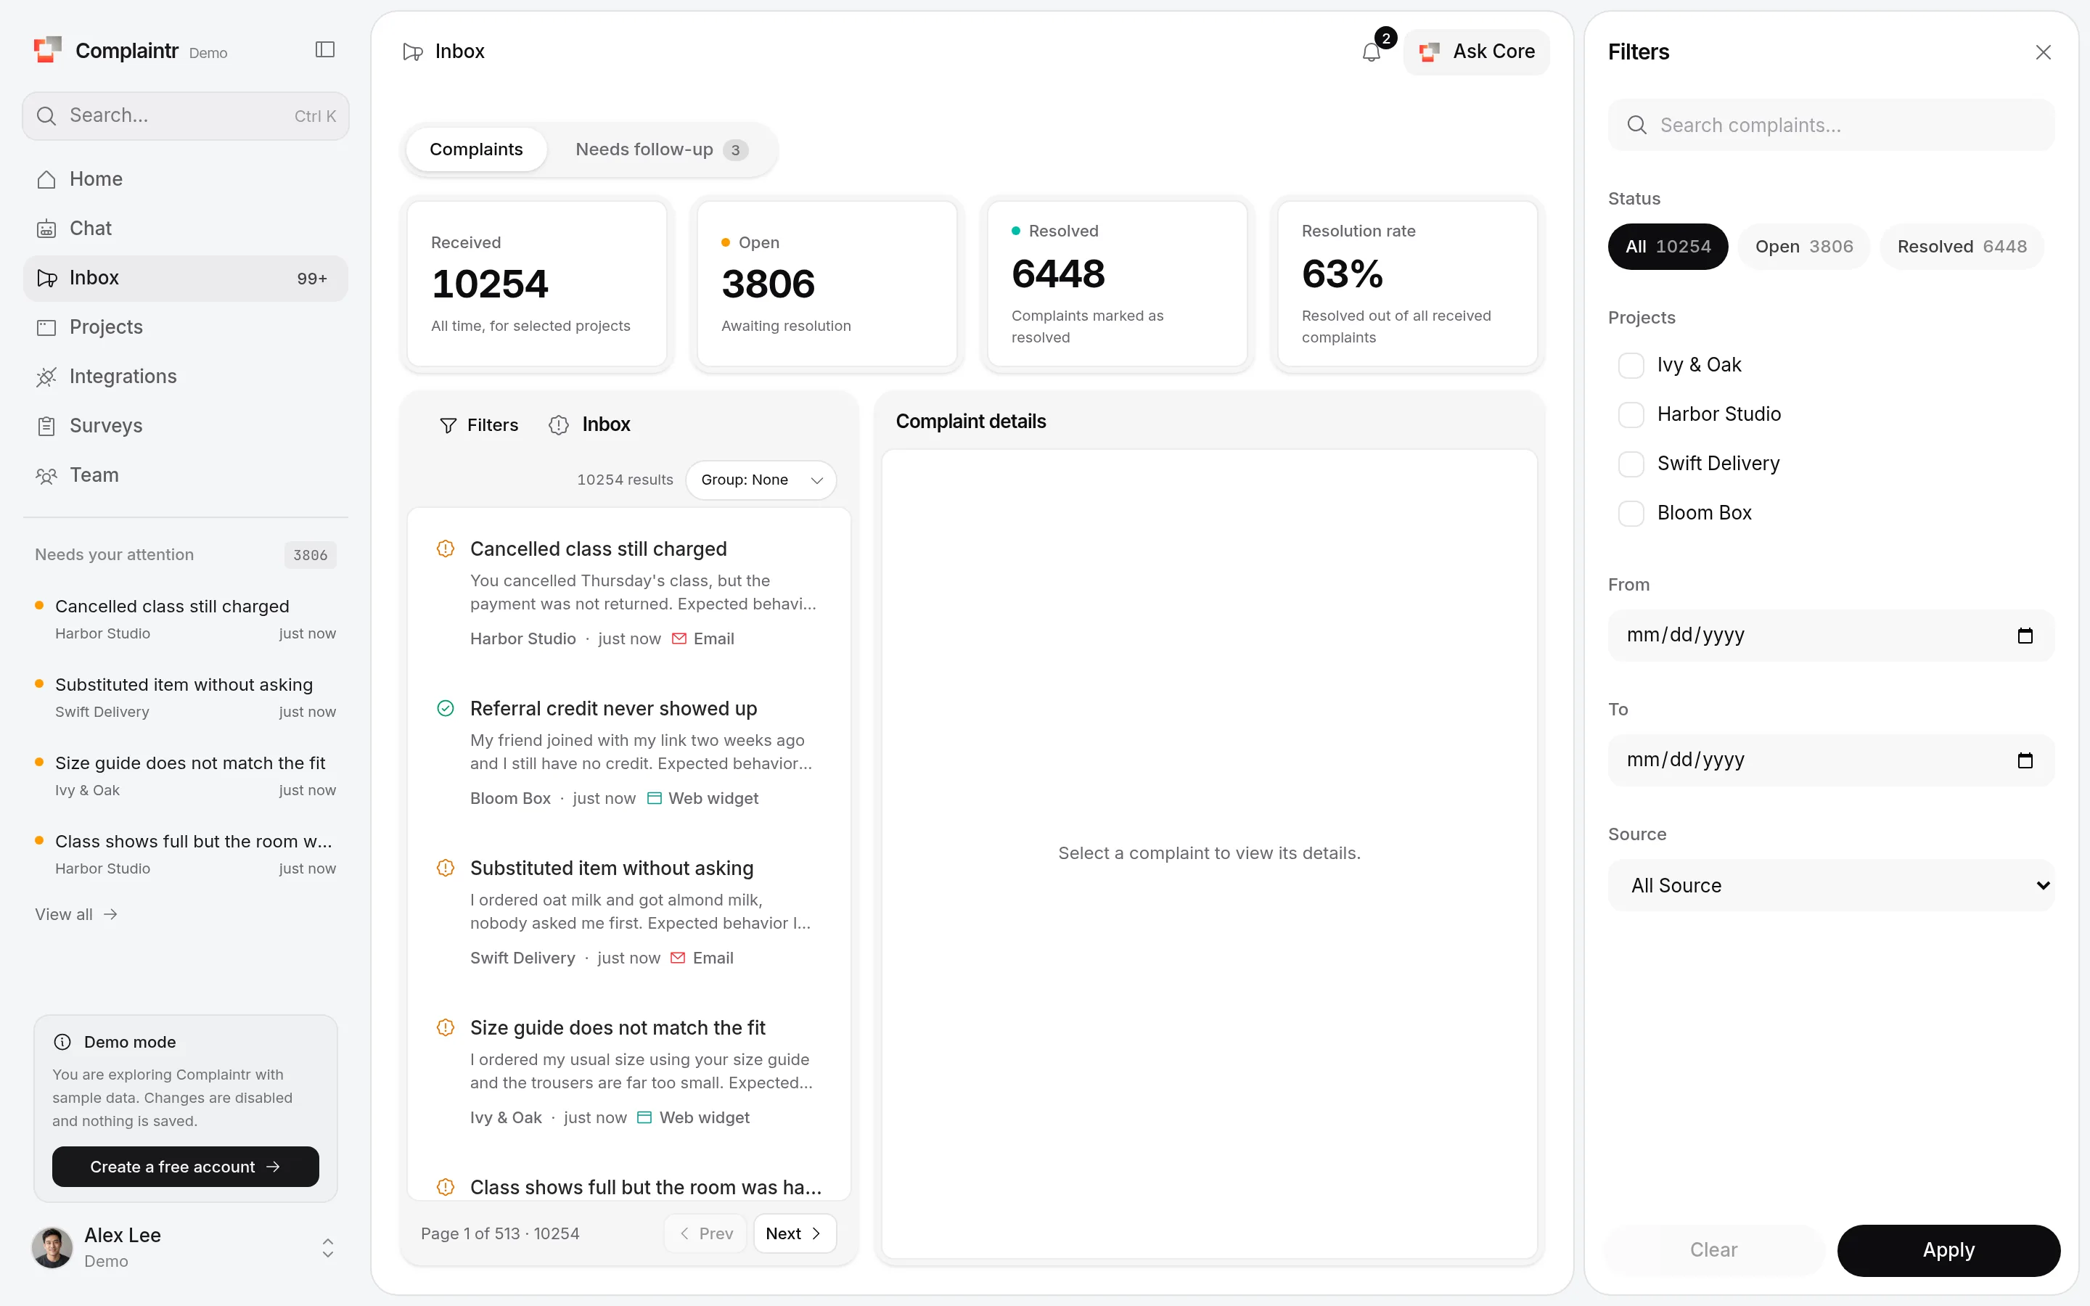Click the Team people icon
The image size is (2090, 1306).
click(x=46, y=475)
